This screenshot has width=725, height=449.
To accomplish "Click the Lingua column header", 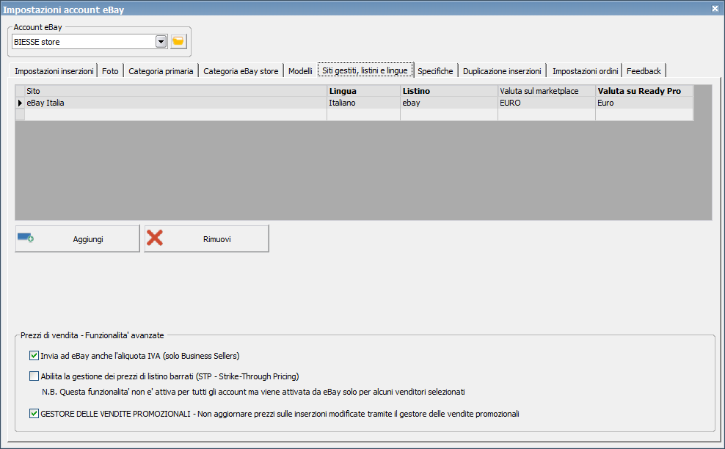I will tap(363, 91).
